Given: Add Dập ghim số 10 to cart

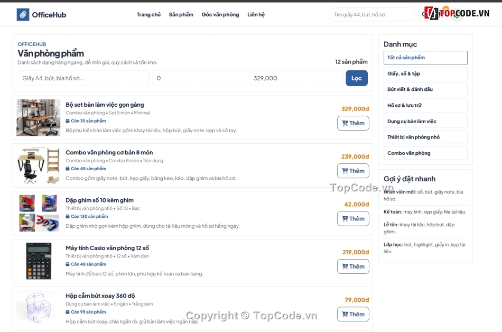Looking at the screenshot, I should [x=353, y=219].
